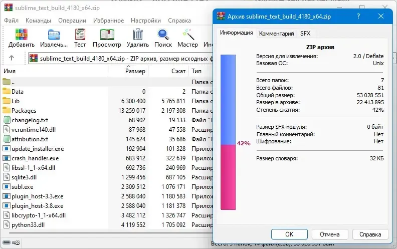Select the sqlite3.dll file name

[x=24, y=177]
